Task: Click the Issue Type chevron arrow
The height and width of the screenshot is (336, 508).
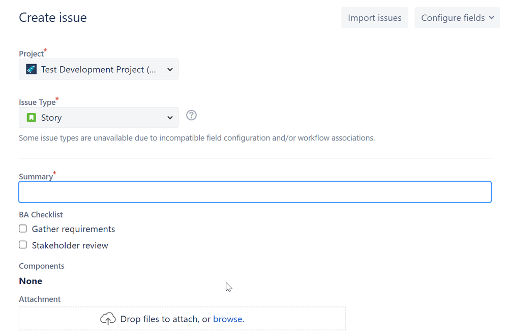Action: (170, 118)
